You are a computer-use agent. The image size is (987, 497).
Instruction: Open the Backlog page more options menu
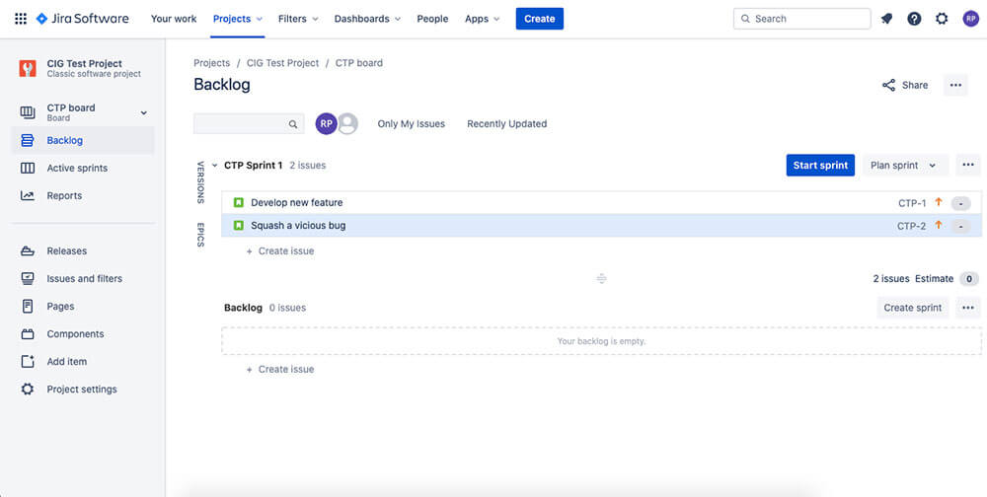tap(955, 85)
